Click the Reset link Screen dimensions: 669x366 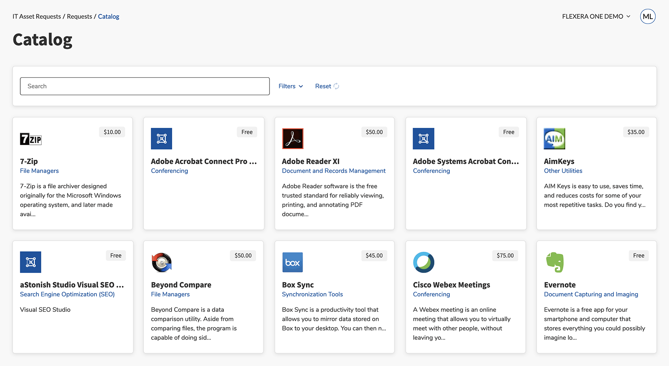point(323,86)
